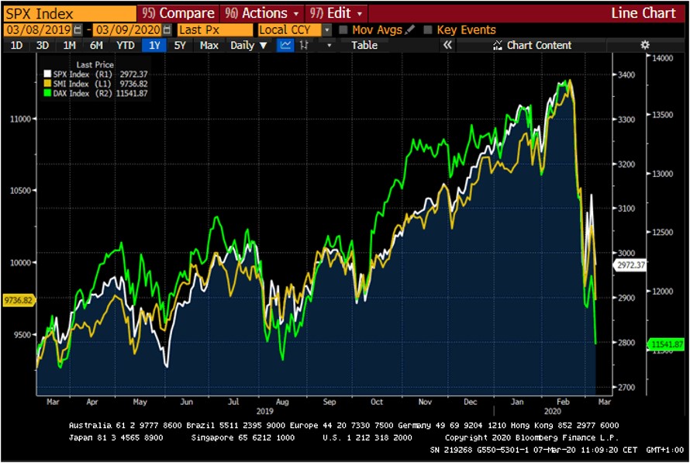Select the line chart type icon
Viewport: 690px width, 463px height.
coord(285,45)
